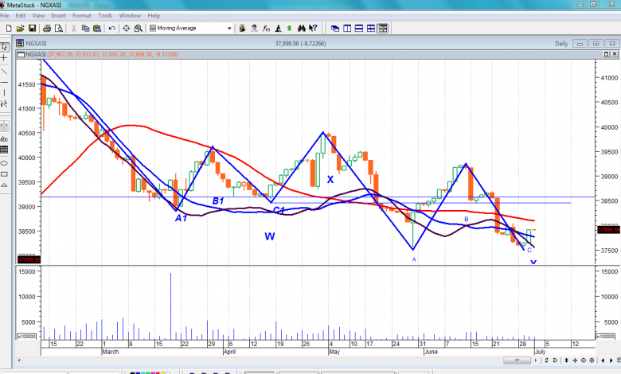Select the crosshair Choose Security icon

click(127, 28)
